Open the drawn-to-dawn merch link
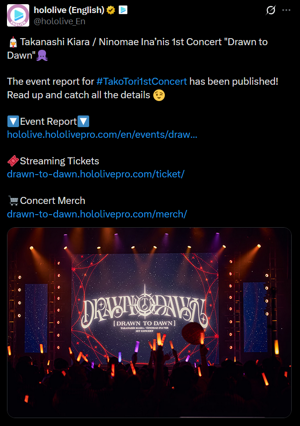Viewport: 300px width, 426px height. coord(97,214)
